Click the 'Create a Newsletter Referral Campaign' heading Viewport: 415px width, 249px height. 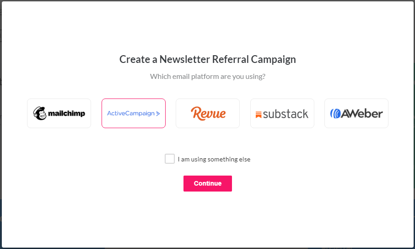click(x=208, y=59)
